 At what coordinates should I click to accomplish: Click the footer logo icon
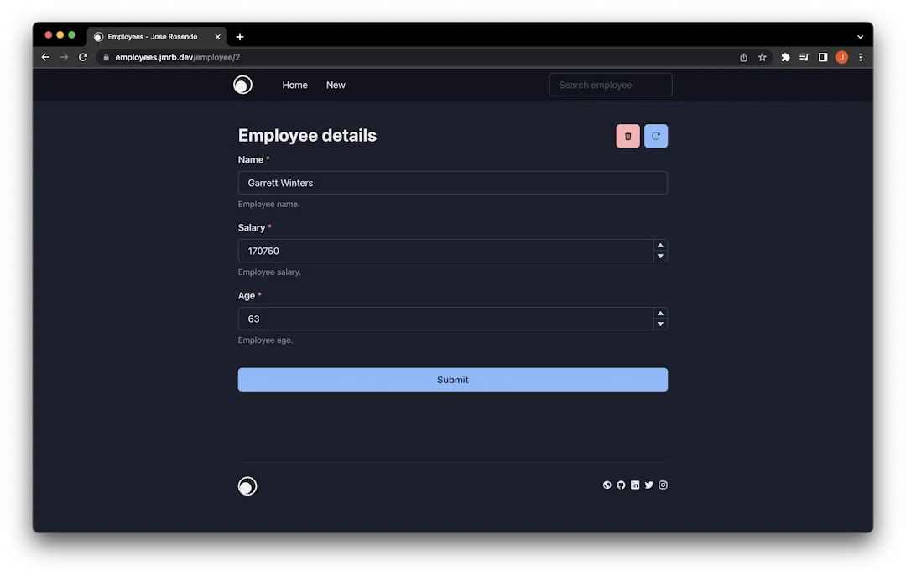247,486
